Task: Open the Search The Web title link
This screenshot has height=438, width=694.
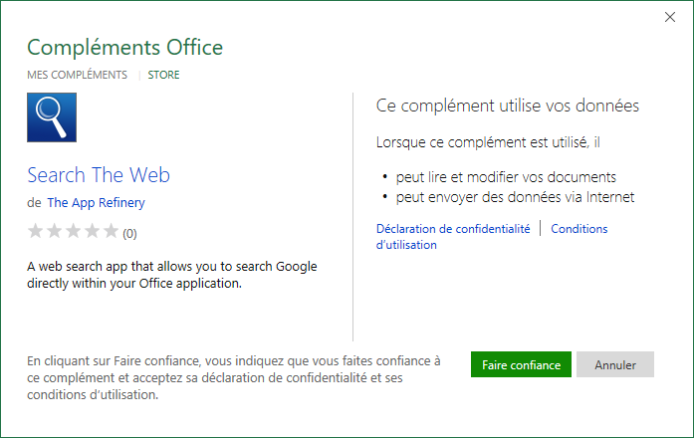Action: click(x=99, y=175)
